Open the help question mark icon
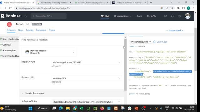The image size is (200, 112). pos(179,16)
